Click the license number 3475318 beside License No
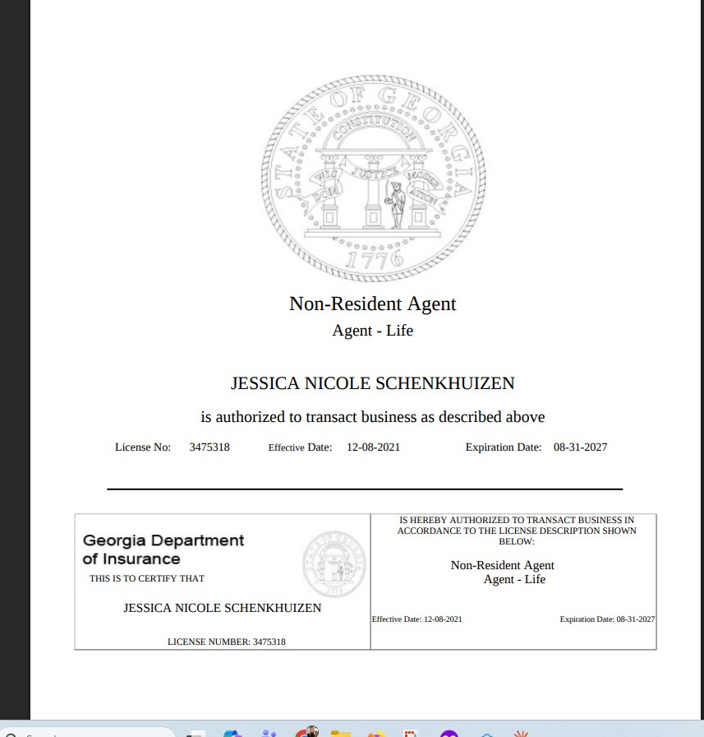The height and width of the screenshot is (737, 704). (209, 447)
